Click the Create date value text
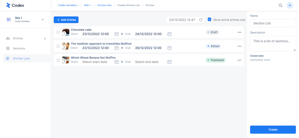Screen dimensions: 299x138 tap(260, 60)
